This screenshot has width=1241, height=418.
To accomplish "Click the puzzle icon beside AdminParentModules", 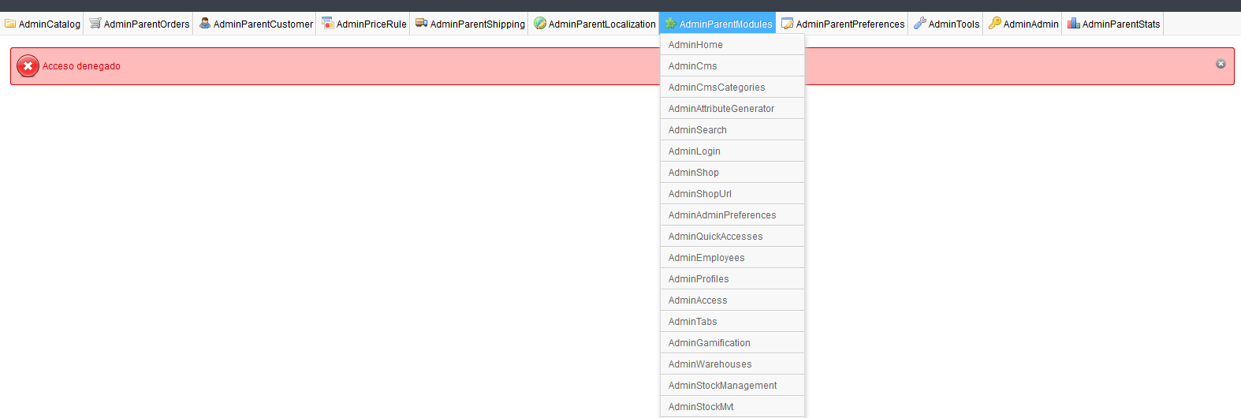I will 671,24.
